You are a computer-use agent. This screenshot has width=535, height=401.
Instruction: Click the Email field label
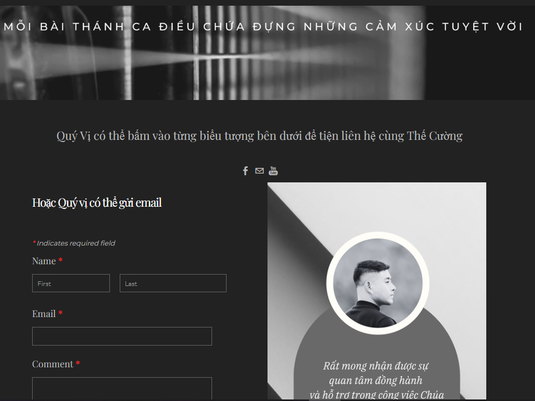(44, 314)
